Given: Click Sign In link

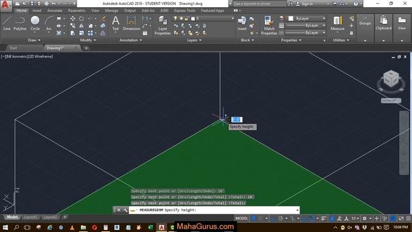Looking at the screenshot, I should click(307, 4).
